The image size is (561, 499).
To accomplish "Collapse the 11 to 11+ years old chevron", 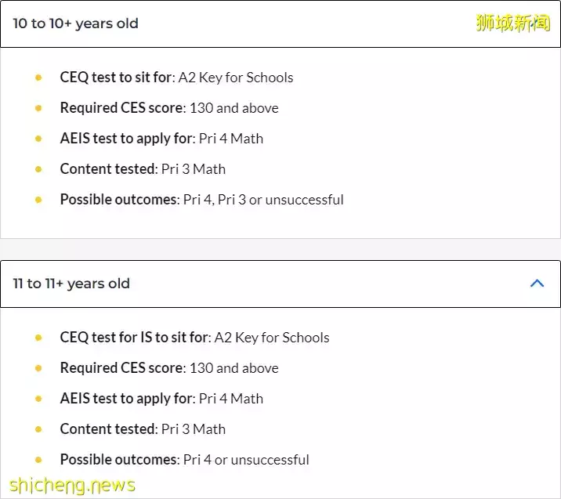I will coord(537,284).
